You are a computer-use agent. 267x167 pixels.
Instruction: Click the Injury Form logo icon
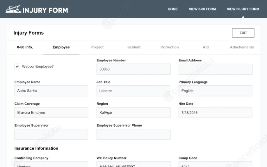(13, 9)
